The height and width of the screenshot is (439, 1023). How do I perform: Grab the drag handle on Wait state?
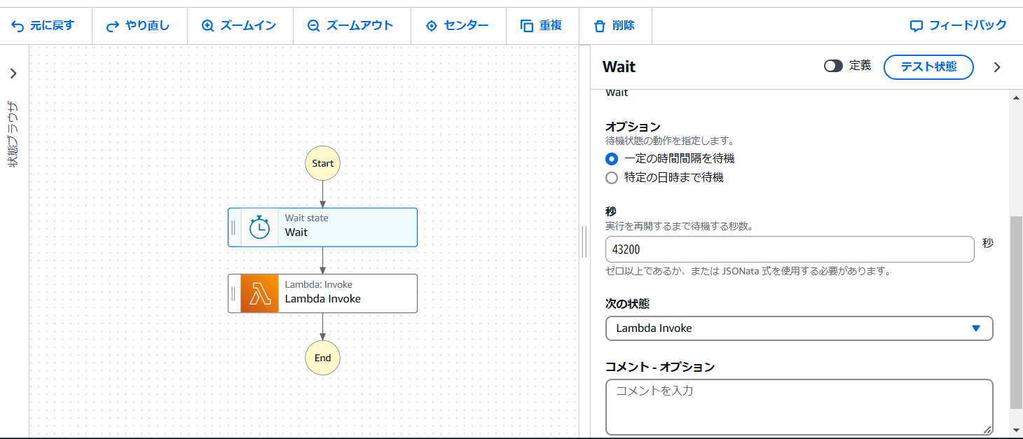[x=233, y=228]
